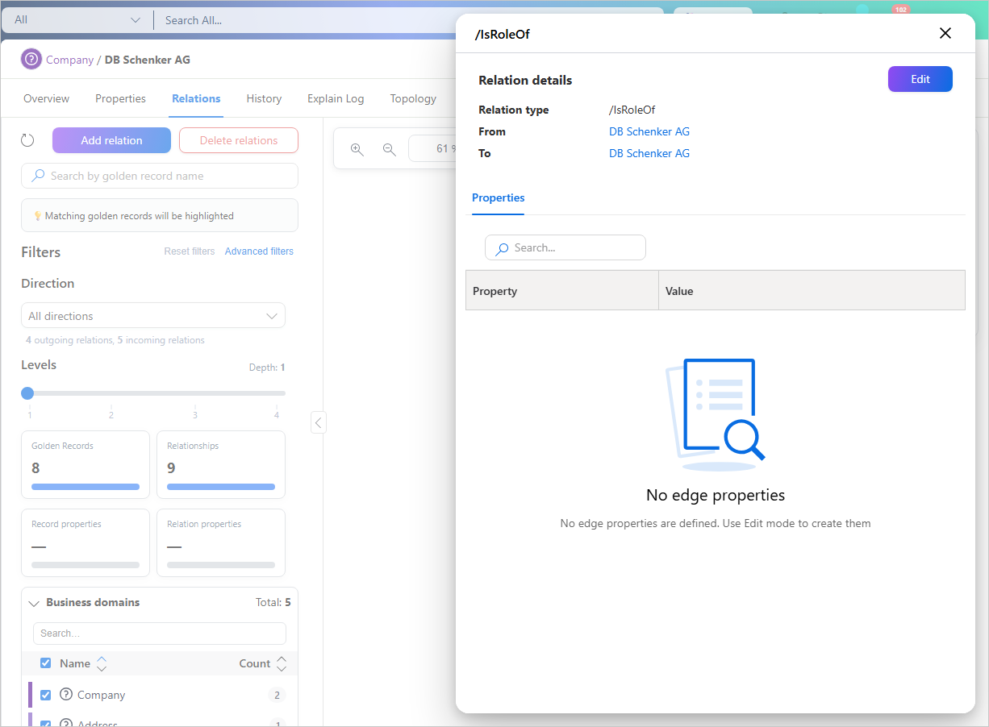Close the /IsRoleOf details panel

(945, 33)
